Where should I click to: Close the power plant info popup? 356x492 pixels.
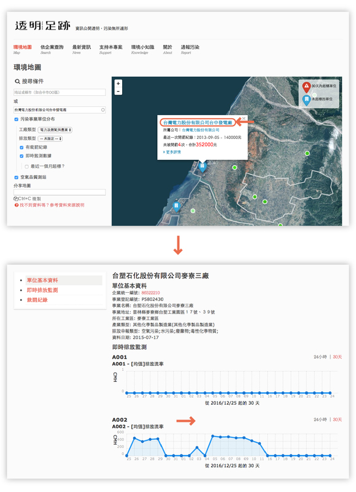click(x=244, y=119)
